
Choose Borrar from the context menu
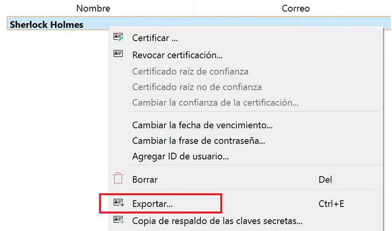tap(246, 179)
